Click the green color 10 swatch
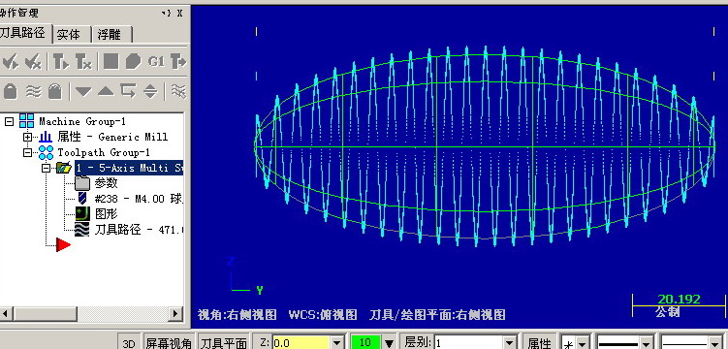Image resolution: width=728 pixels, height=349 pixels. click(364, 343)
